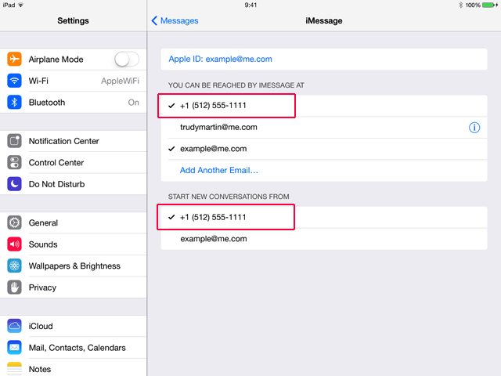Open Mail, Contacts, Calendars settings

tap(77, 348)
